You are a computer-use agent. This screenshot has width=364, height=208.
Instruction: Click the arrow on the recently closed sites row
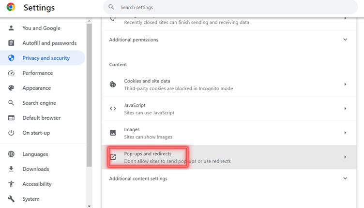345,18
